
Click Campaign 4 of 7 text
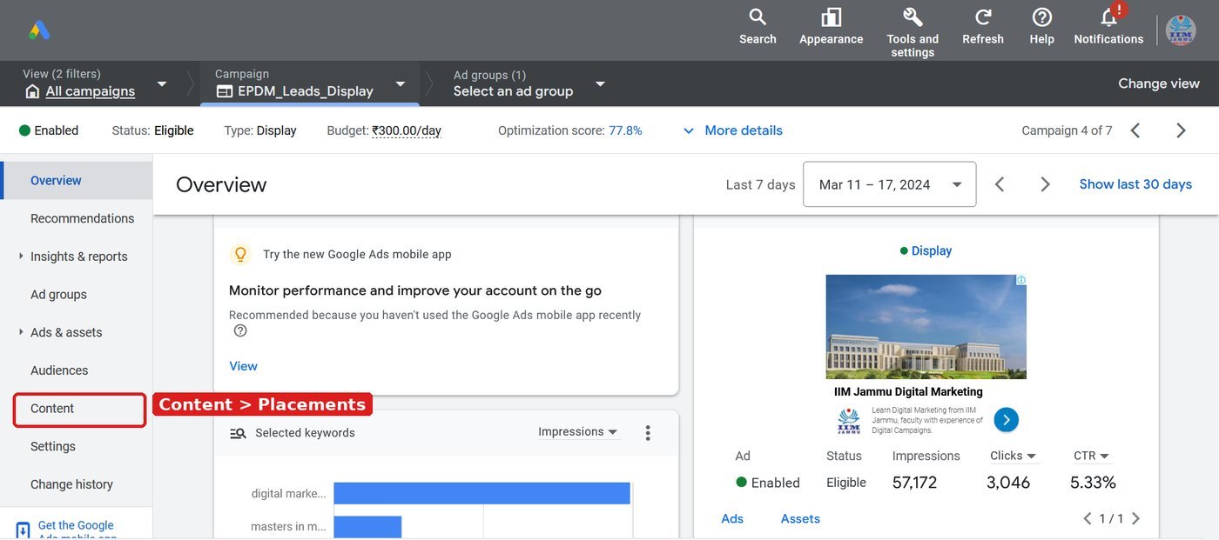click(1067, 130)
